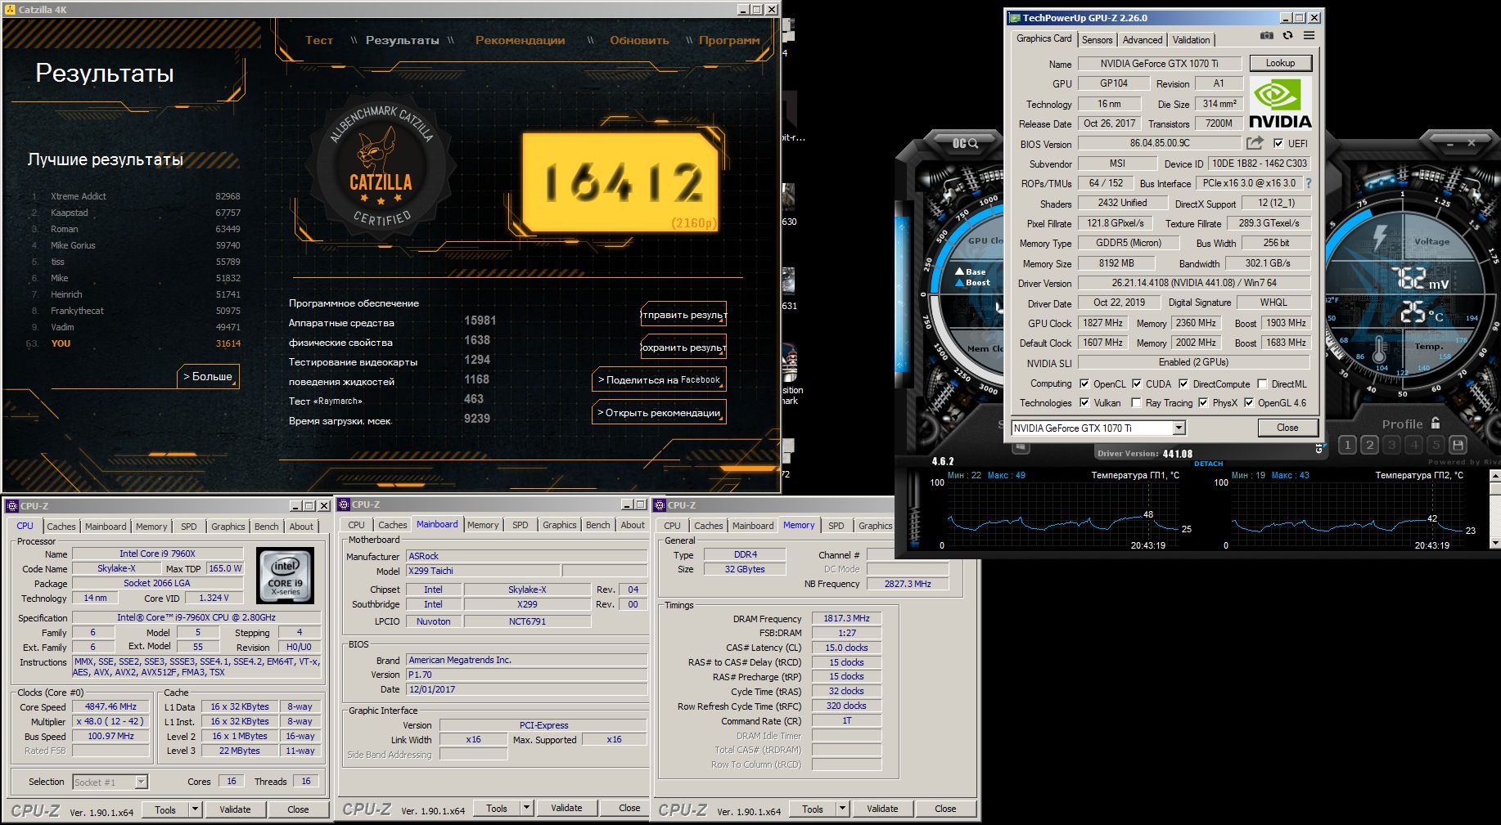The image size is (1501, 825).
Task: Click the NVIDIA logo in GPU-Z
Action: click(1280, 103)
